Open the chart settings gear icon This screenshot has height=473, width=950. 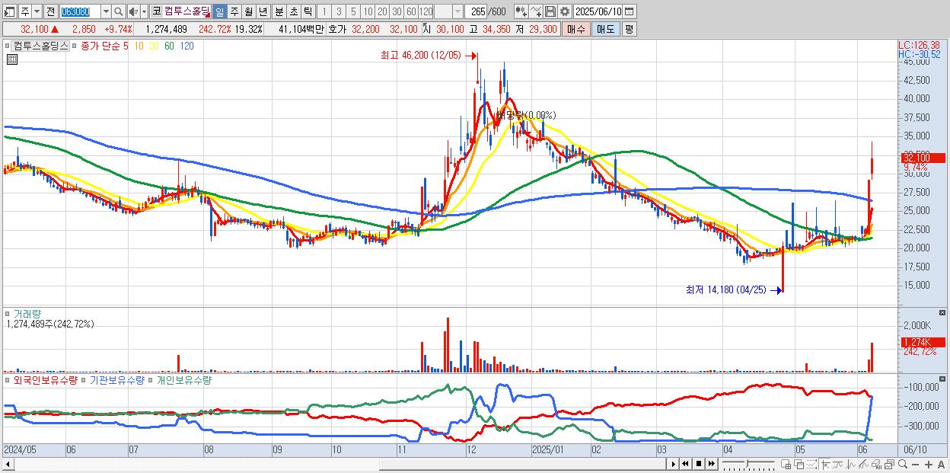564,11
